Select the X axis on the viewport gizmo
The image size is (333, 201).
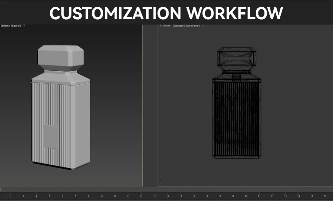tap(164, 183)
